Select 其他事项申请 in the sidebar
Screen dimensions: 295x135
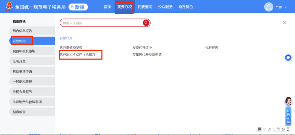coord(32,71)
